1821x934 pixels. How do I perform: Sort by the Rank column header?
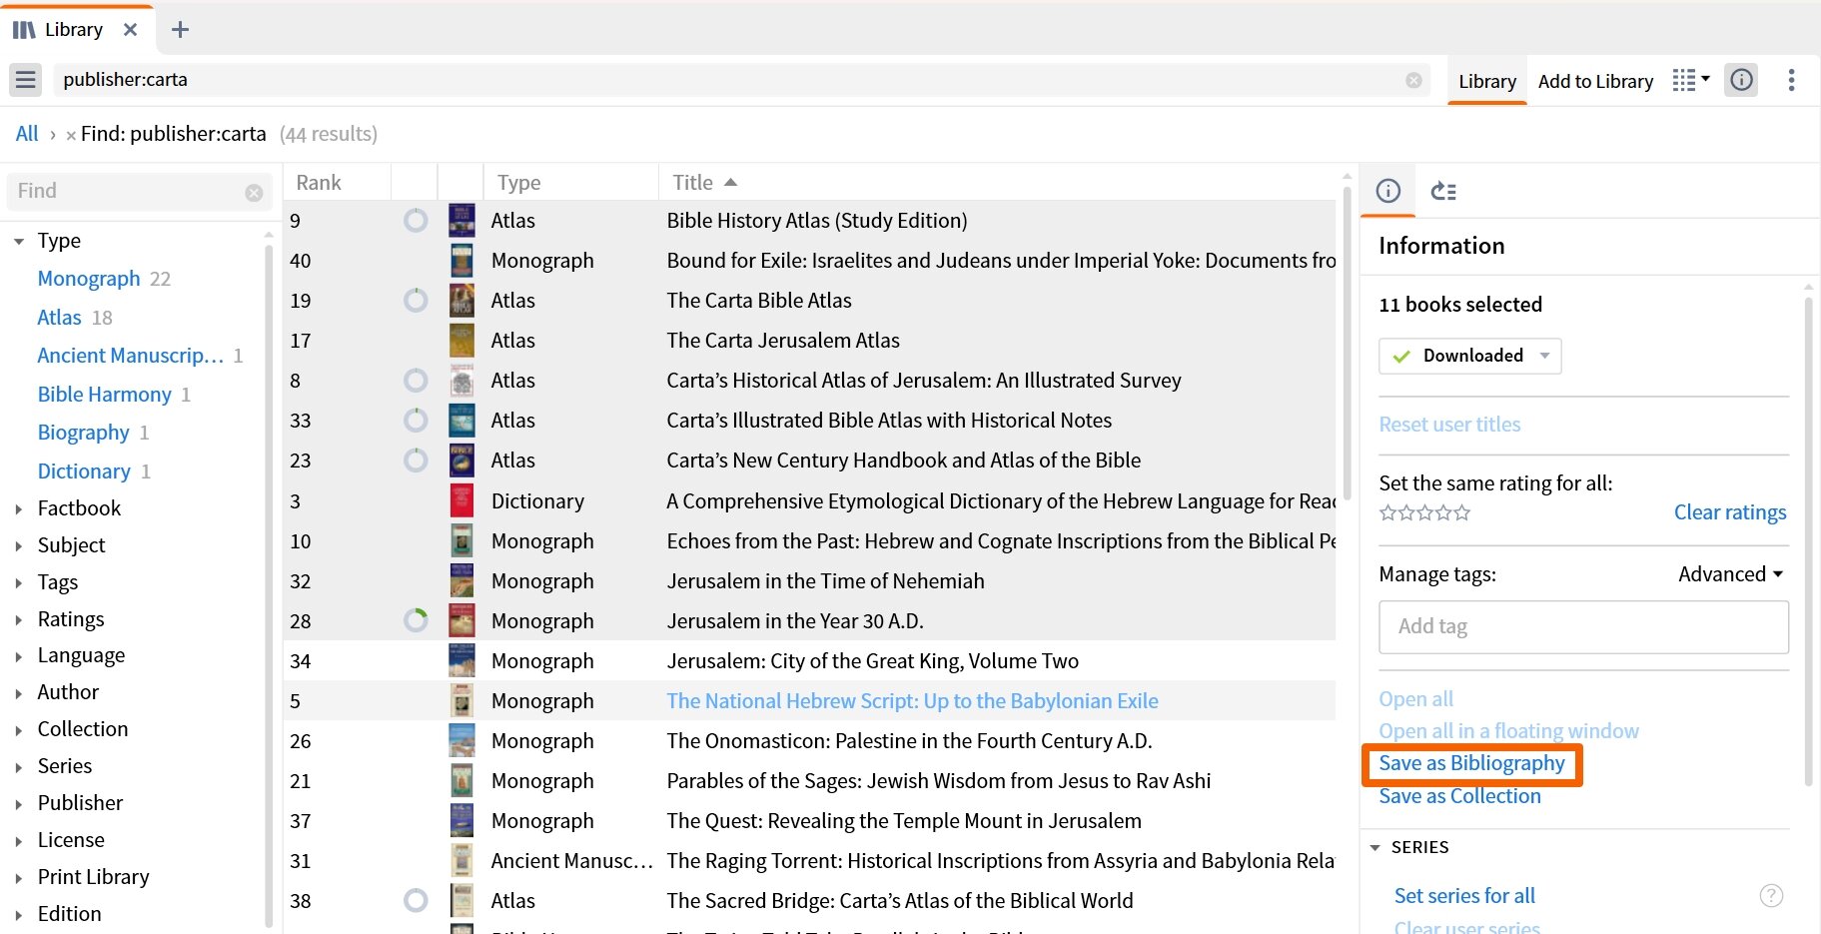(x=319, y=183)
